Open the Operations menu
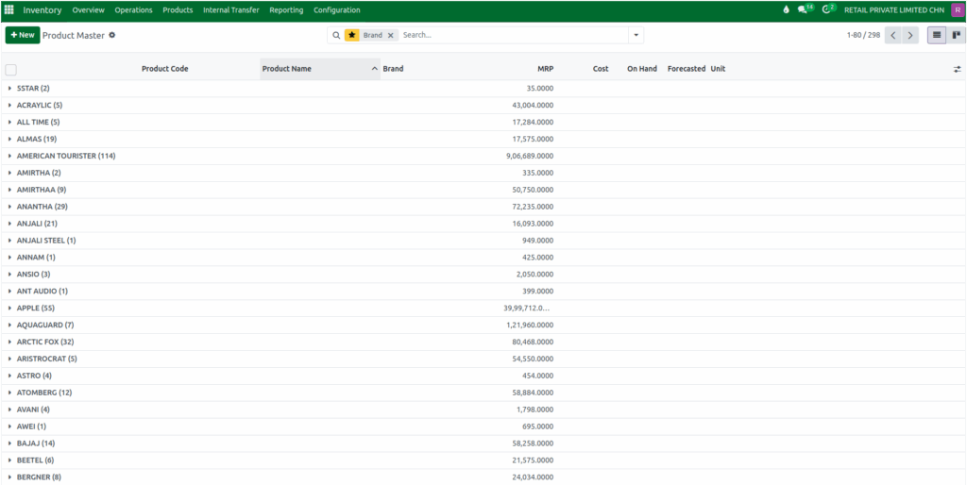 click(133, 9)
